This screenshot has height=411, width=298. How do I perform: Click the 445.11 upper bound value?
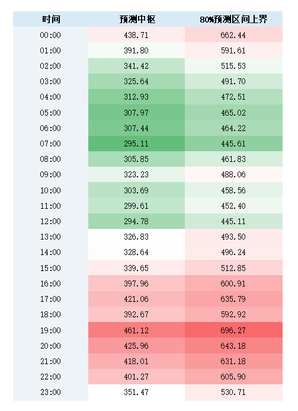233,221
